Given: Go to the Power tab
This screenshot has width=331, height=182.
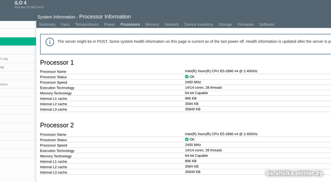Looking at the screenshot, I should pos(110,24).
